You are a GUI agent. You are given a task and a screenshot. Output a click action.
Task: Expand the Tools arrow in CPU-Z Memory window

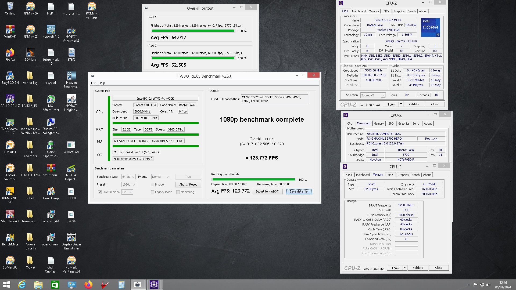point(405,268)
